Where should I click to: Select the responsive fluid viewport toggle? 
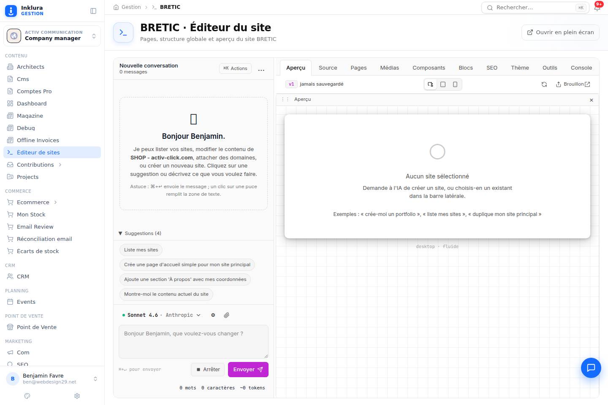[x=430, y=84]
